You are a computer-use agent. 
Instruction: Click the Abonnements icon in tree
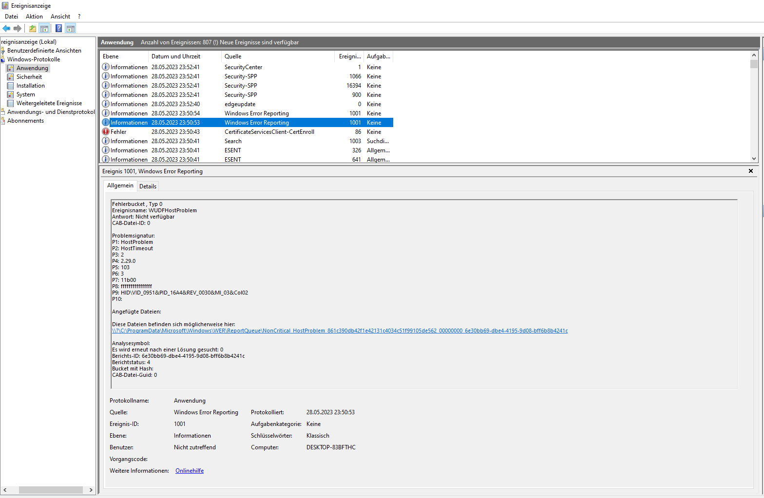pos(3,121)
